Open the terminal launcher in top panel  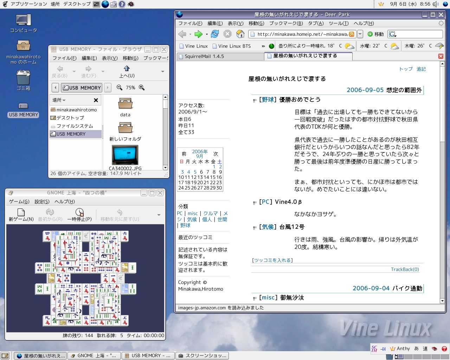(x=96, y=4)
